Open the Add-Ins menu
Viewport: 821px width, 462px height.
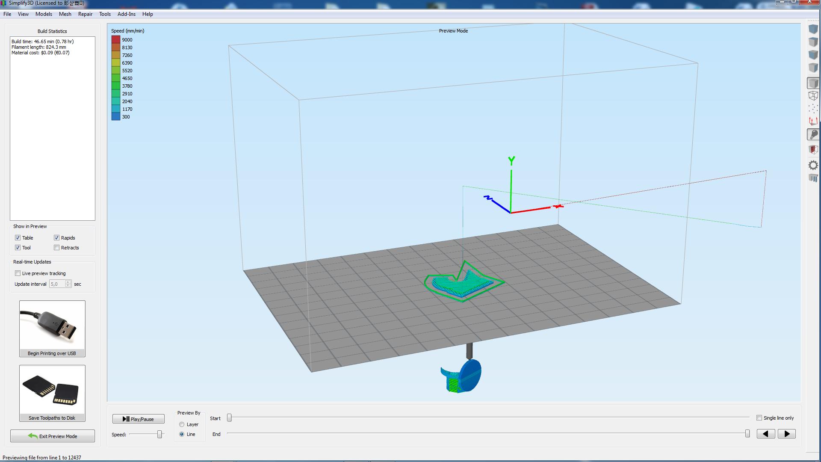pyautogui.click(x=126, y=14)
